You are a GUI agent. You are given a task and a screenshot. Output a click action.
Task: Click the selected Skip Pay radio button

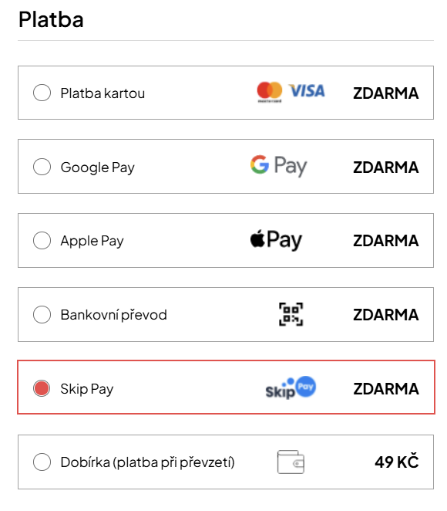click(x=42, y=388)
